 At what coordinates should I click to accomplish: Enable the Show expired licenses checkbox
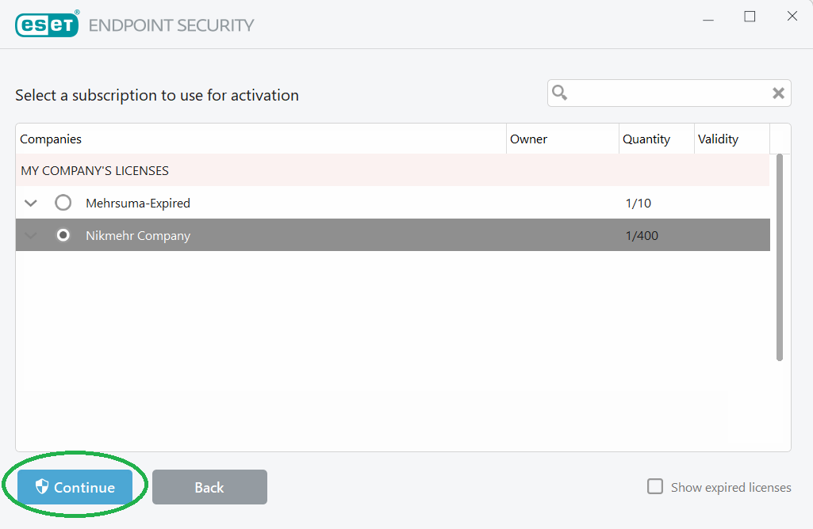click(x=655, y=486)
